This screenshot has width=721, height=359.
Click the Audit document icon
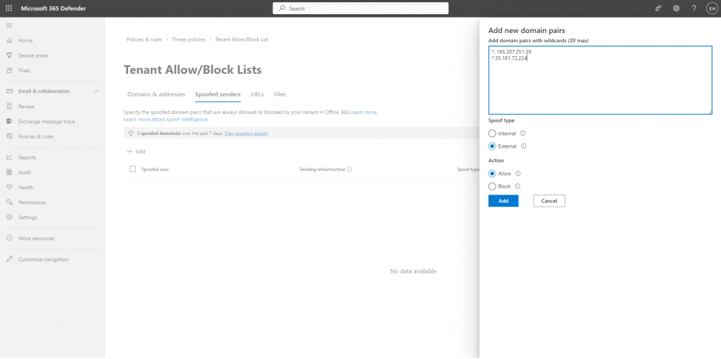(x=9, y=173)
